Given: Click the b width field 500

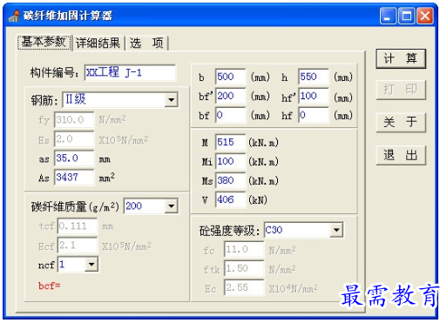Looking at the screenshot, I should (x=230, y=77).
